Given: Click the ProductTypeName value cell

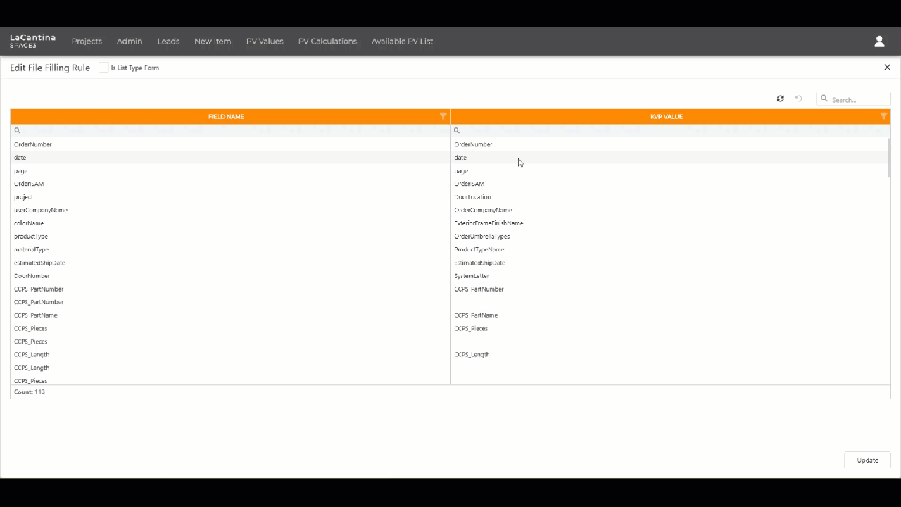Looking at the screenshot, I should [671, 249].
